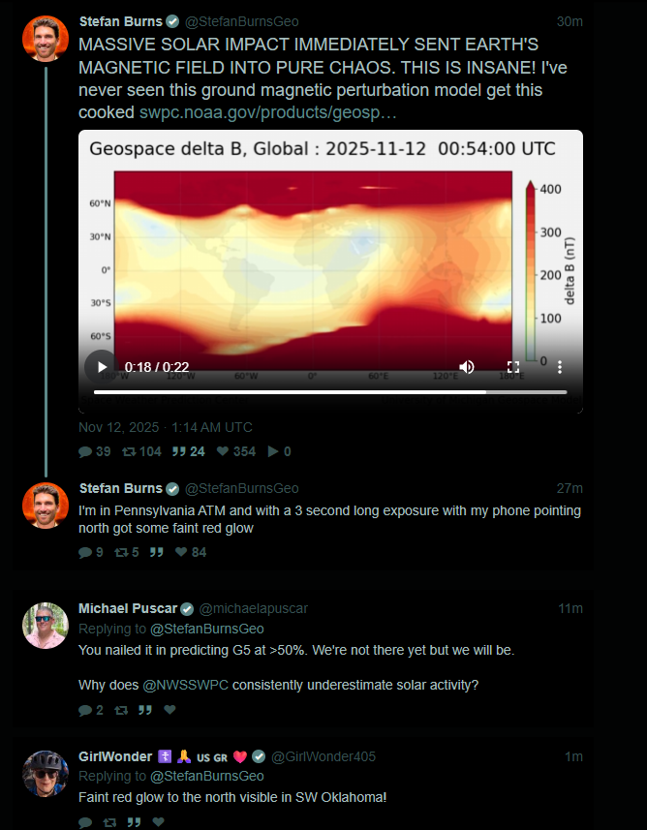Click Michael Puscar's name

tap(128, 609)
